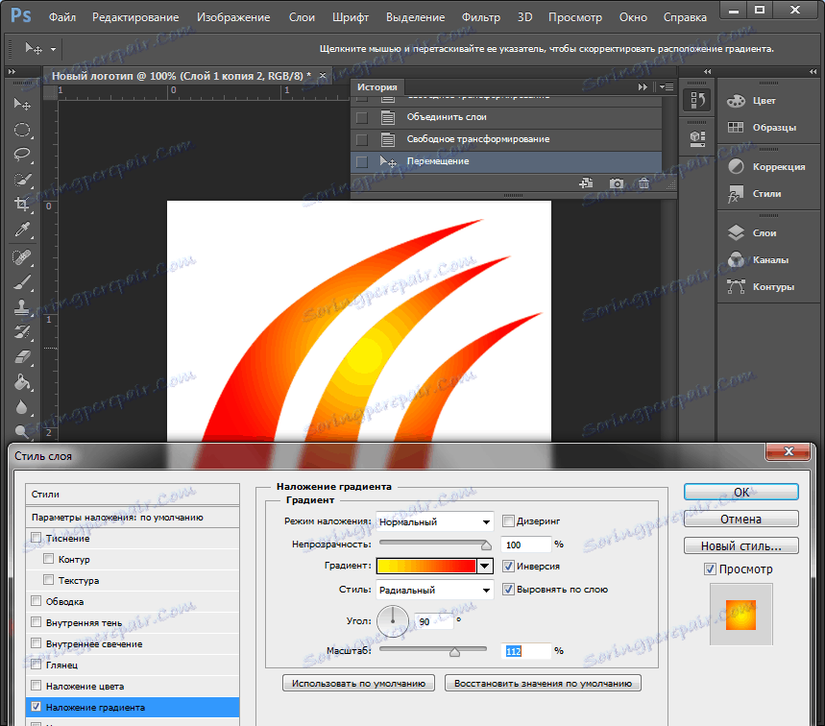Toggle the Инверсия checkbox

[509, 567]
